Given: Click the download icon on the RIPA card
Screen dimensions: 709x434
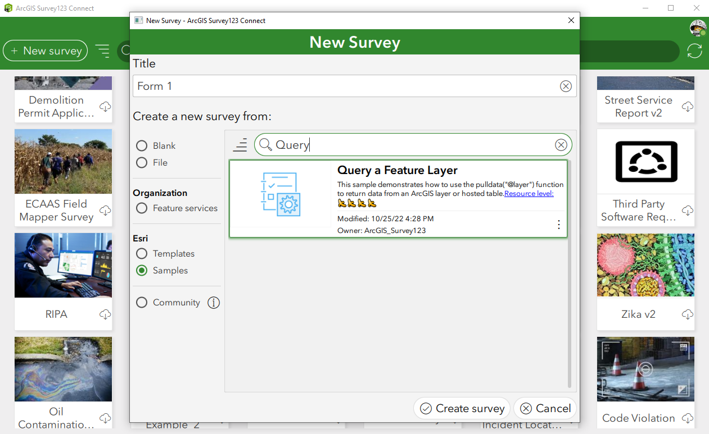Looking at the screenshot, I should click(x=105, y=314).
